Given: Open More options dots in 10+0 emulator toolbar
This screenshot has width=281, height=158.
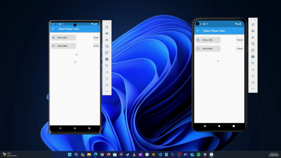Looking at the screenshot, I should click(253, 89).
